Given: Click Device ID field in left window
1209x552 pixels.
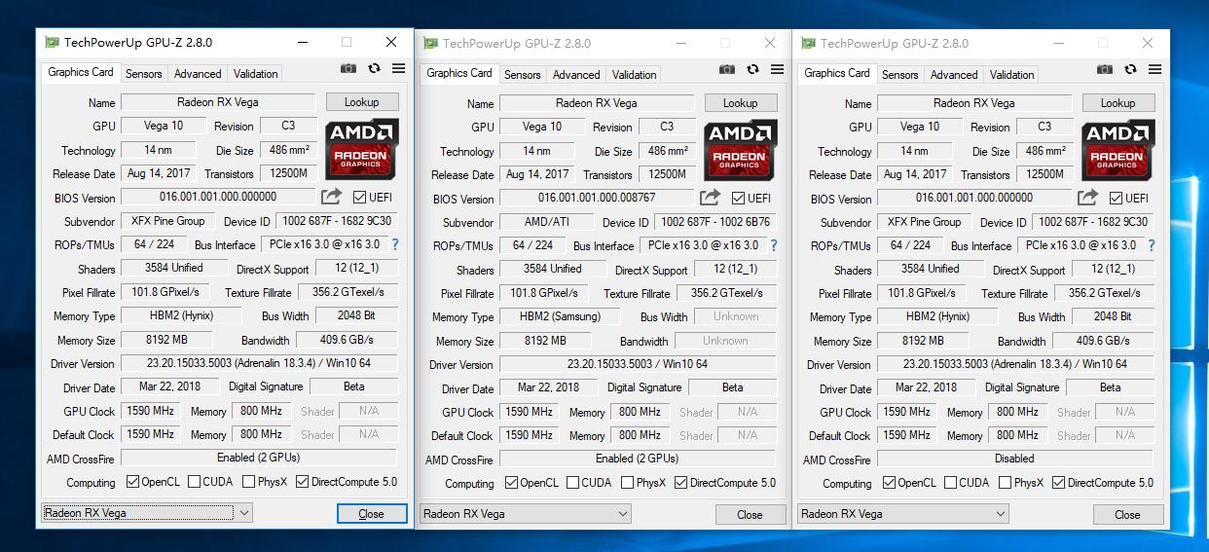Looking at the screenshot, I should pos(337,221).
